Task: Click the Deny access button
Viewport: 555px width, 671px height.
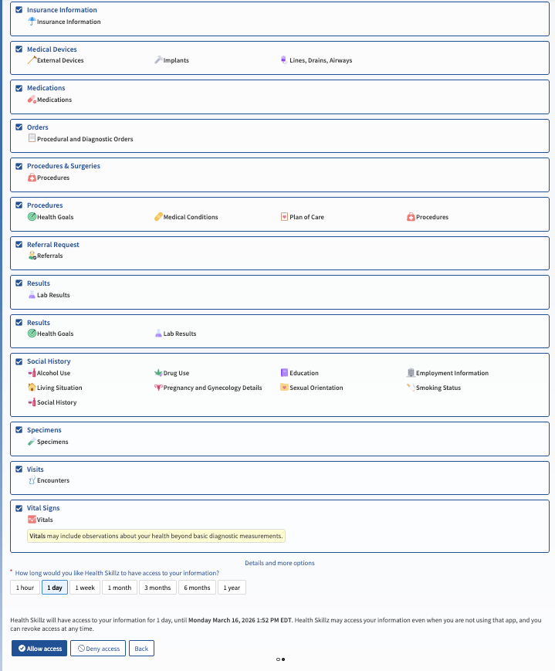Action: coord(98,649)
